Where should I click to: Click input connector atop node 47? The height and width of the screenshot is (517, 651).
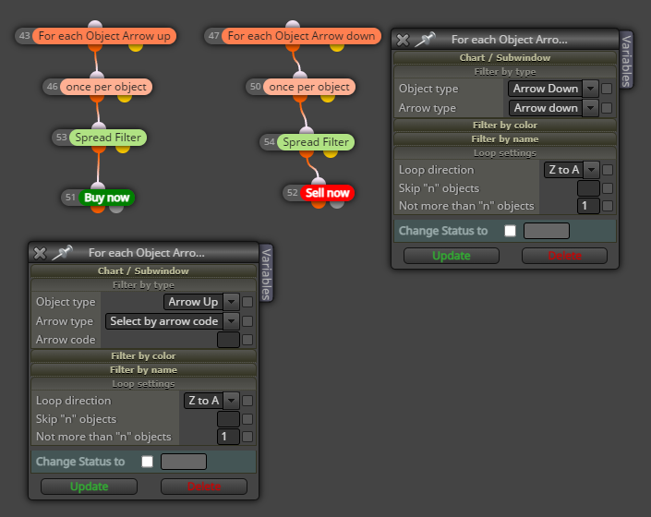tap(293, 25)
